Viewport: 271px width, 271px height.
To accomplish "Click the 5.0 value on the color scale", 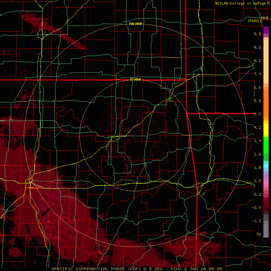I will [x=257, y=114].
